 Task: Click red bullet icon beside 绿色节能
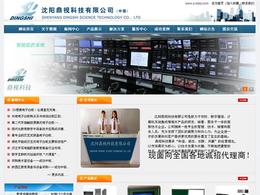(x=8, y=141)
